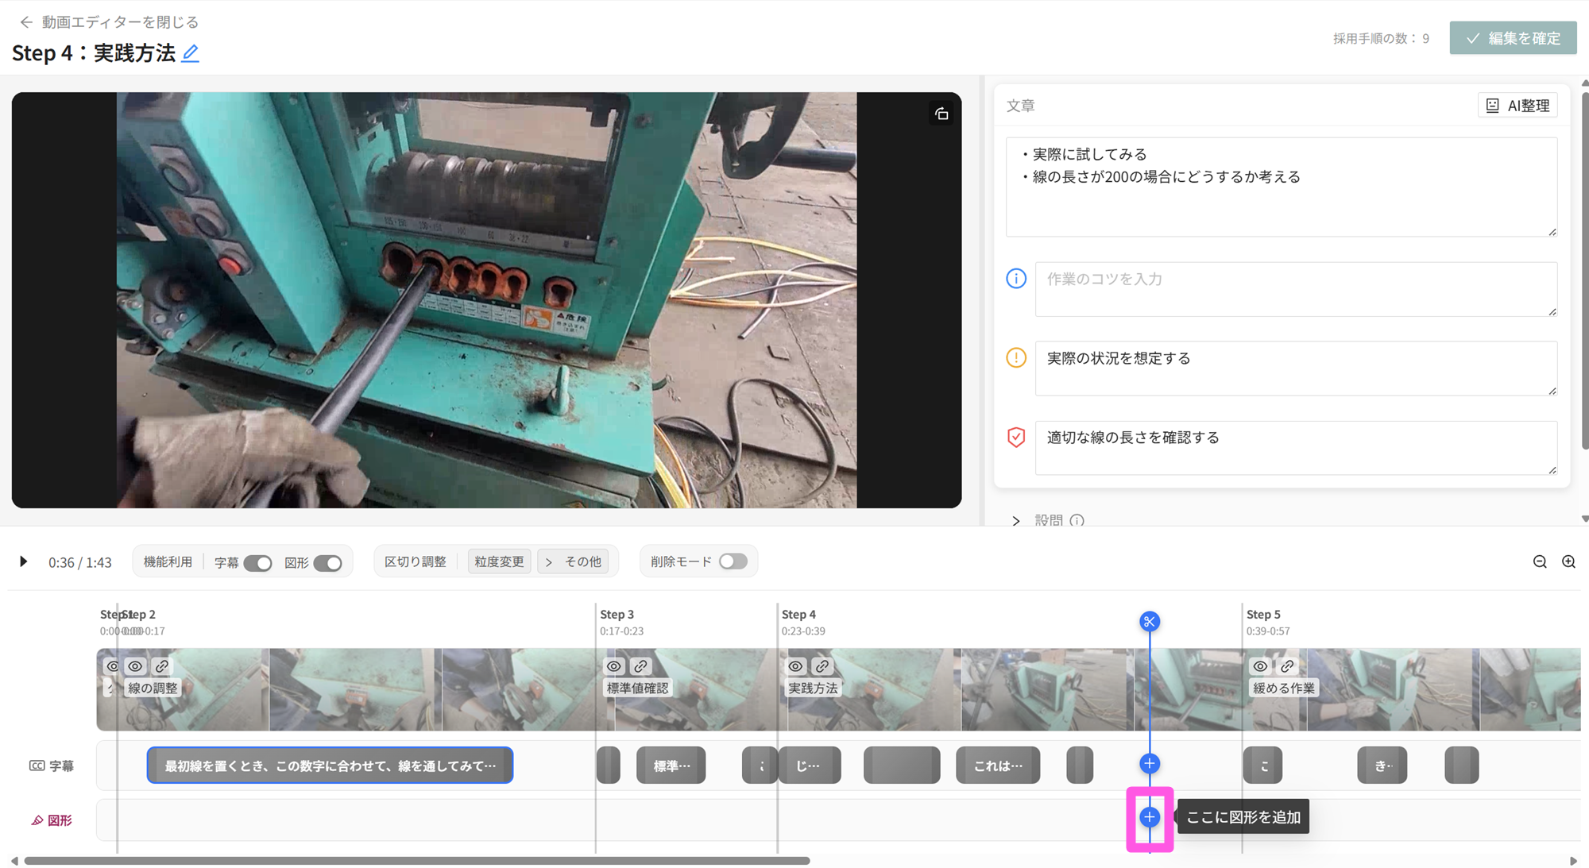This screenshot has height=868, width=1589.
Task: Expand the その他 options
Action: click(x=574, y=562)
